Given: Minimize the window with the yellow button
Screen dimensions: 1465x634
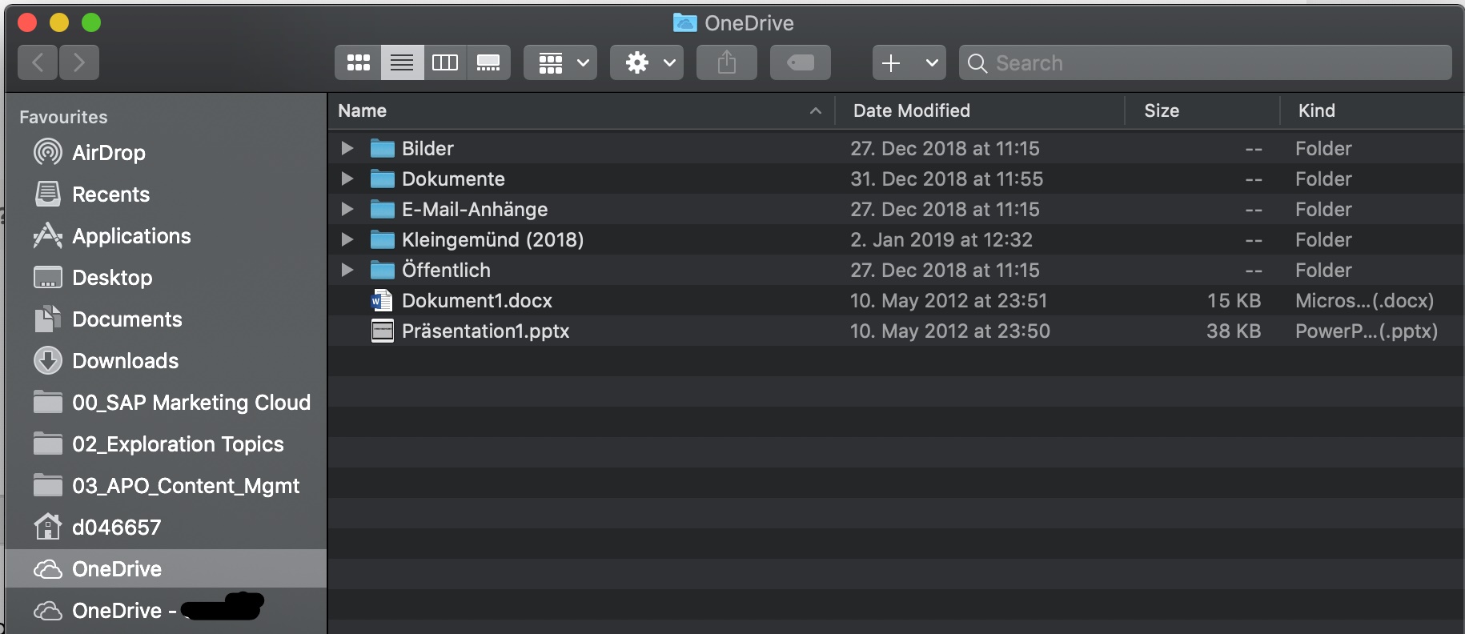Looking at the screenshot, I should (59, 22).
